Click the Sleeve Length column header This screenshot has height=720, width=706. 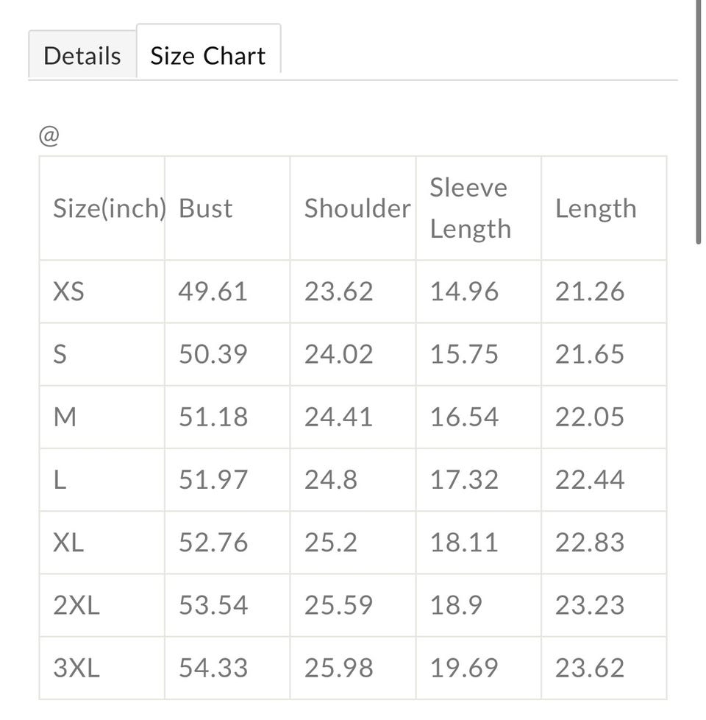[x=470, y=208]
